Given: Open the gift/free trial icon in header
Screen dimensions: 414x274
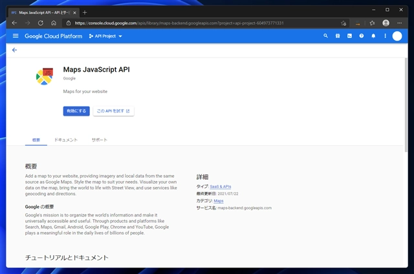Looking at the screenshot, I should (338, 36).
